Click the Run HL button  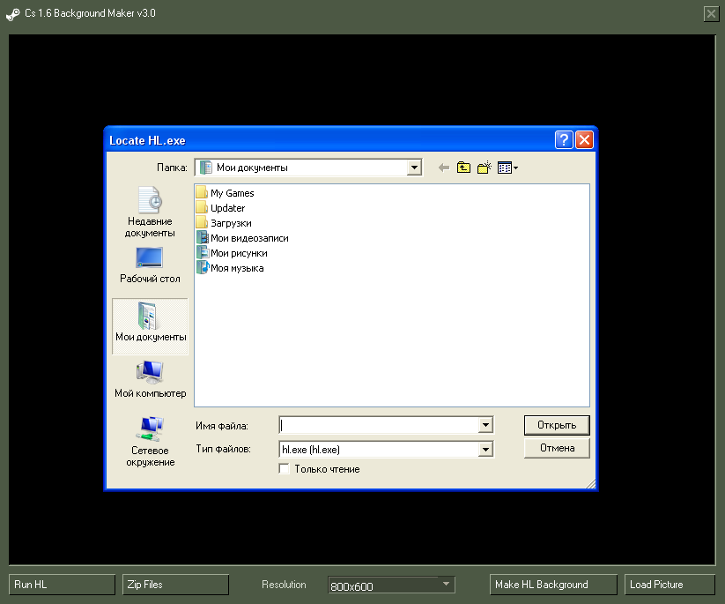point(62,585)
